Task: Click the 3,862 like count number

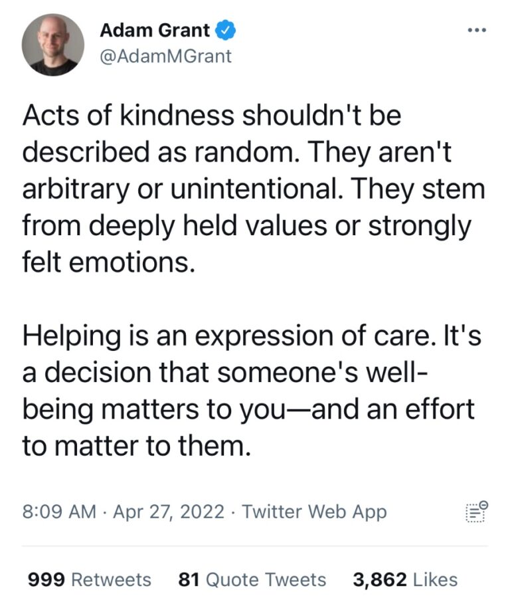Action: click(x=379, y=579)
